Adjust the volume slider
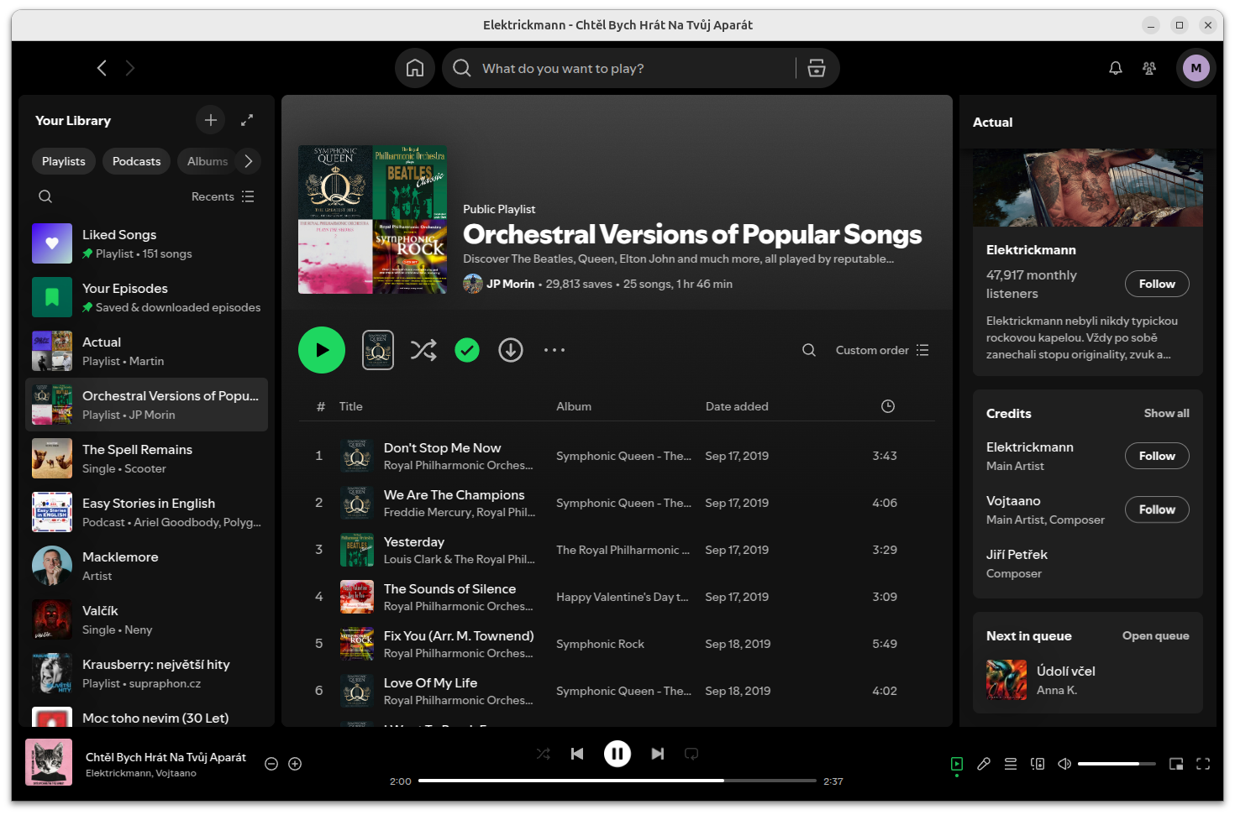 tap(1117, 764)
